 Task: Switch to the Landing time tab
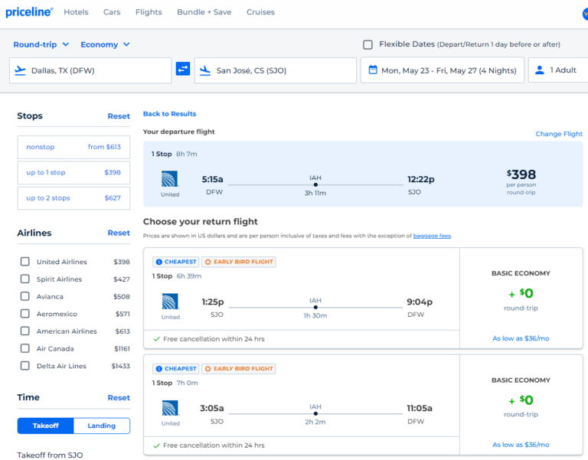101,426
